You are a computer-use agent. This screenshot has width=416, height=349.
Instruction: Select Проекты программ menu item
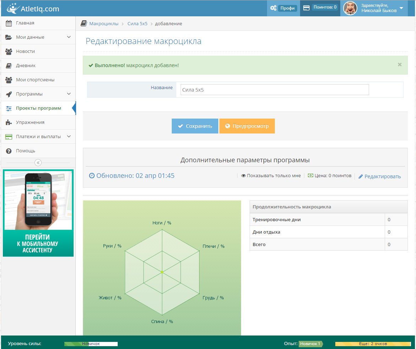[38, 108]
